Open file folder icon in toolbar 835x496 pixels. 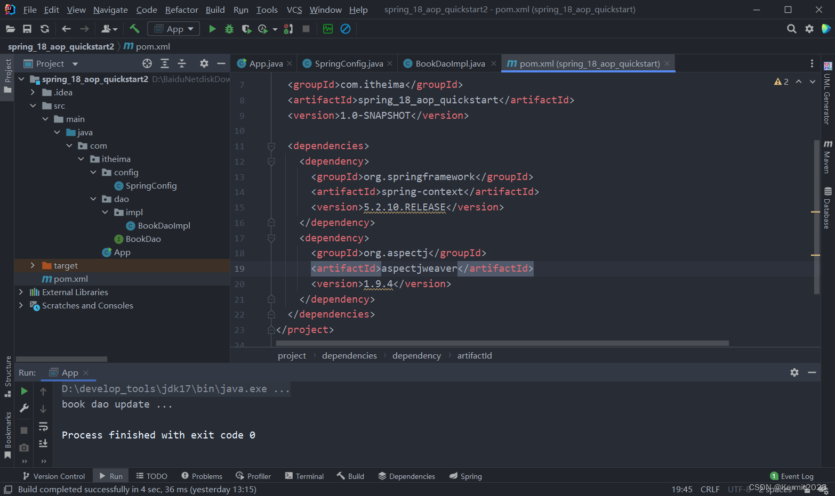pos(10,29)
